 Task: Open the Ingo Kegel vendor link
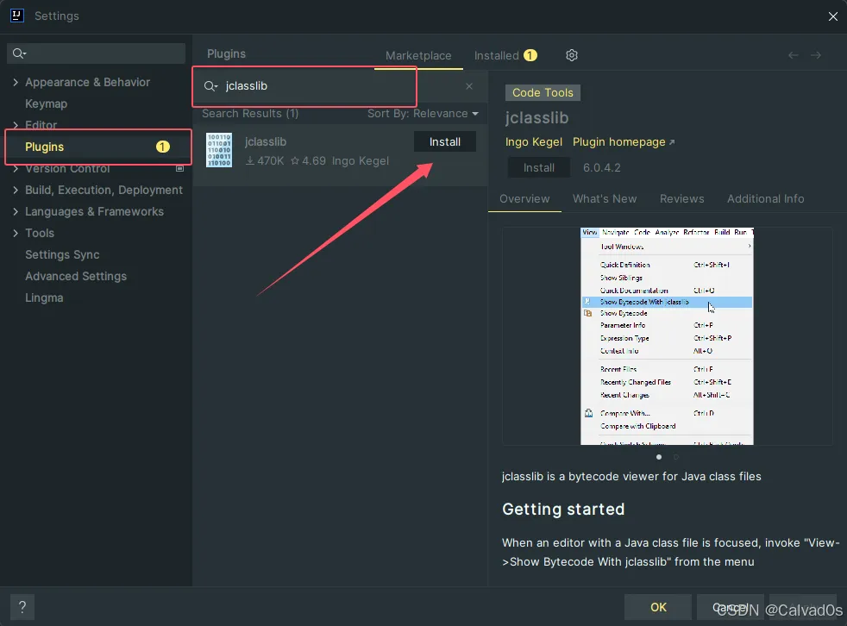pos(534,142)
